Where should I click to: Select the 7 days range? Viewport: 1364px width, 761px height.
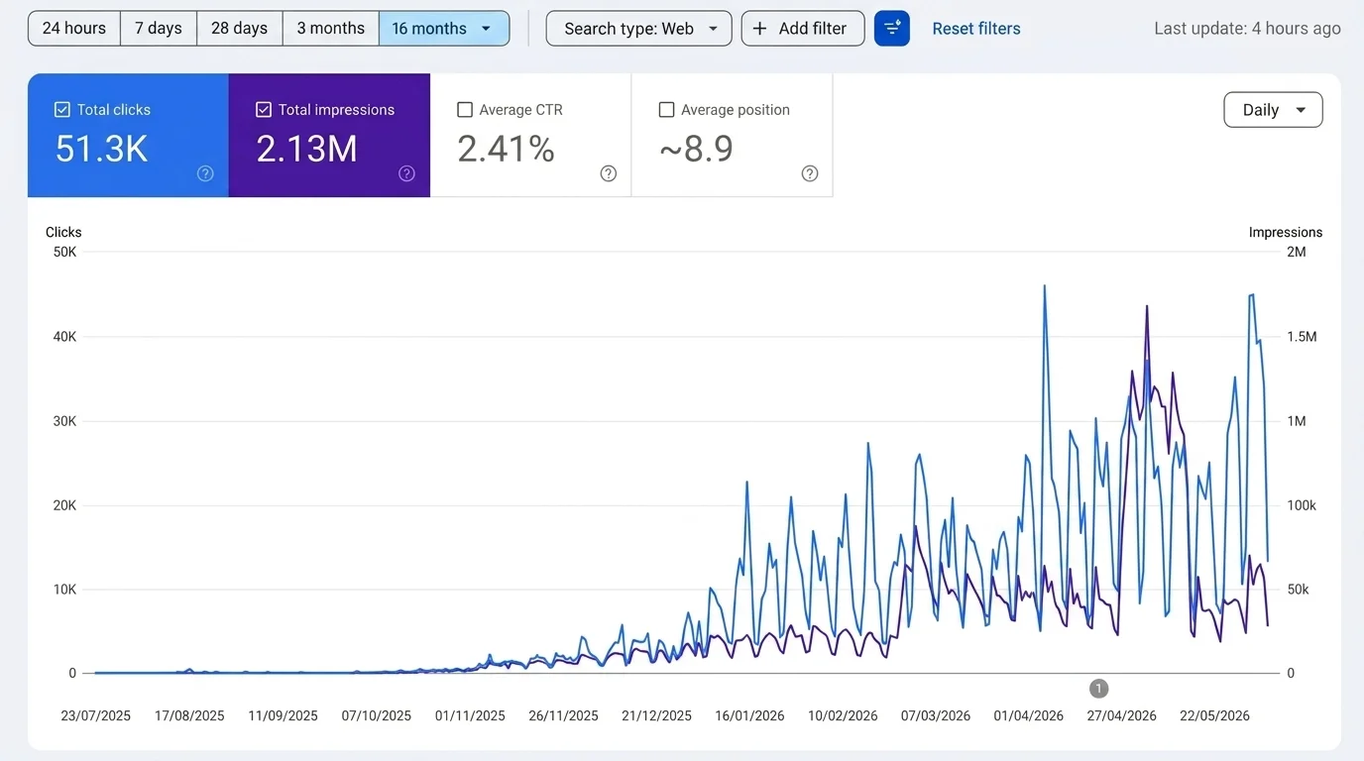(159, 29)
